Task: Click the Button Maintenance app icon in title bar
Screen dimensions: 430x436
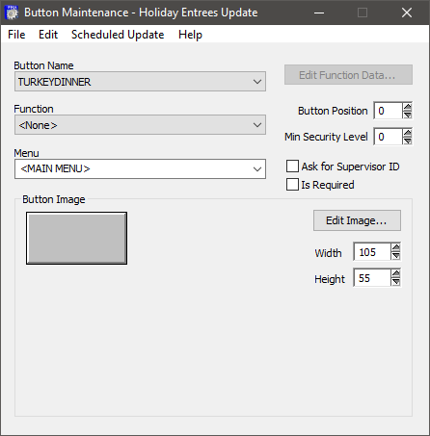Action: tap(13, 13)
